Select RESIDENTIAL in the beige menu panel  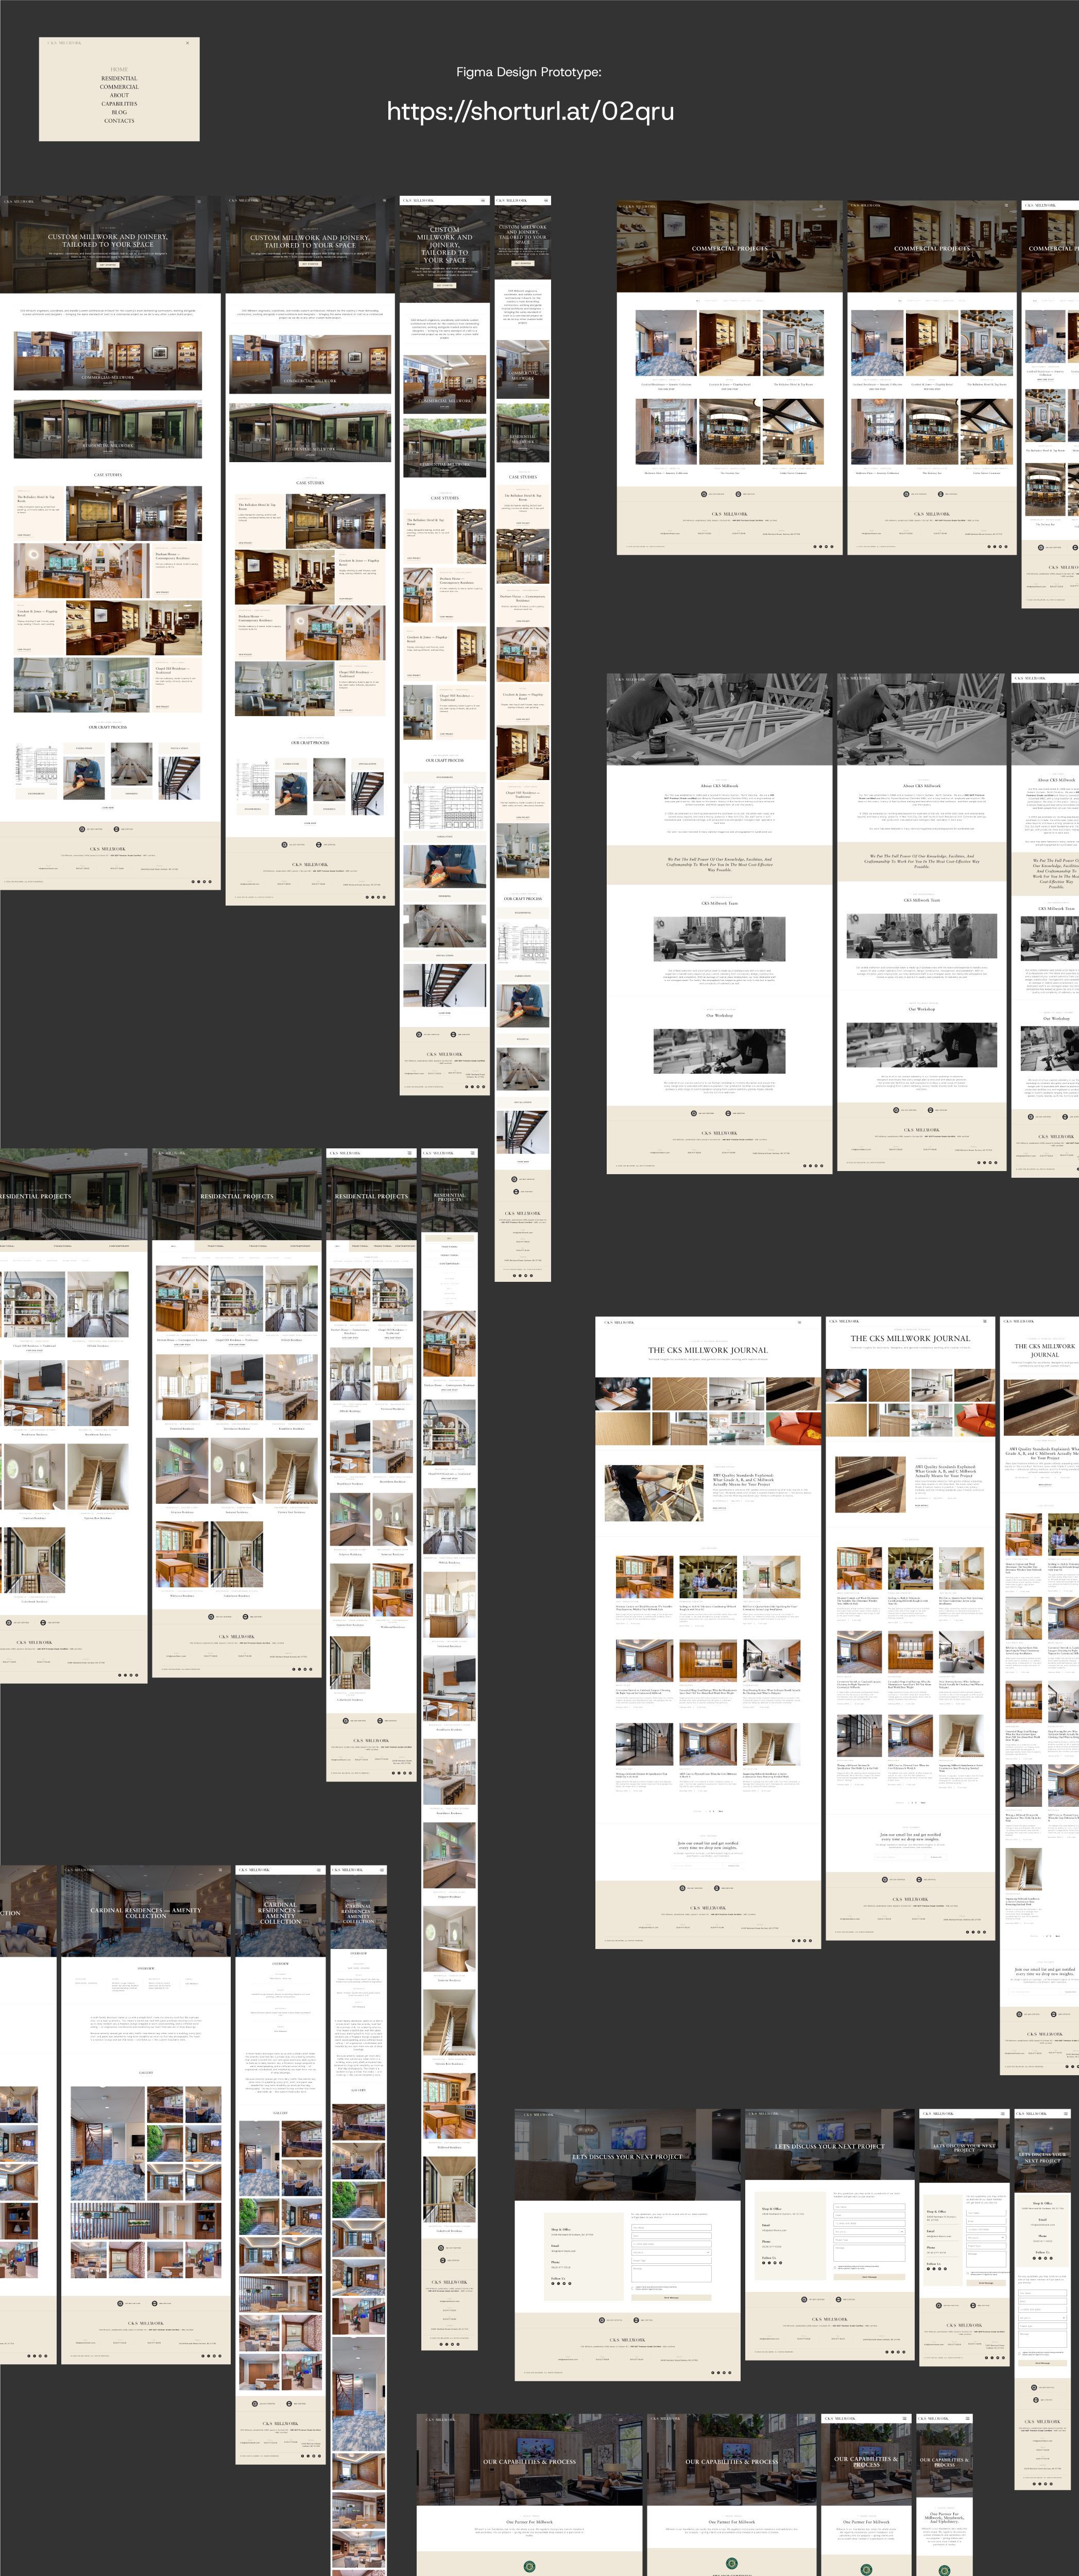click(119, 78)
